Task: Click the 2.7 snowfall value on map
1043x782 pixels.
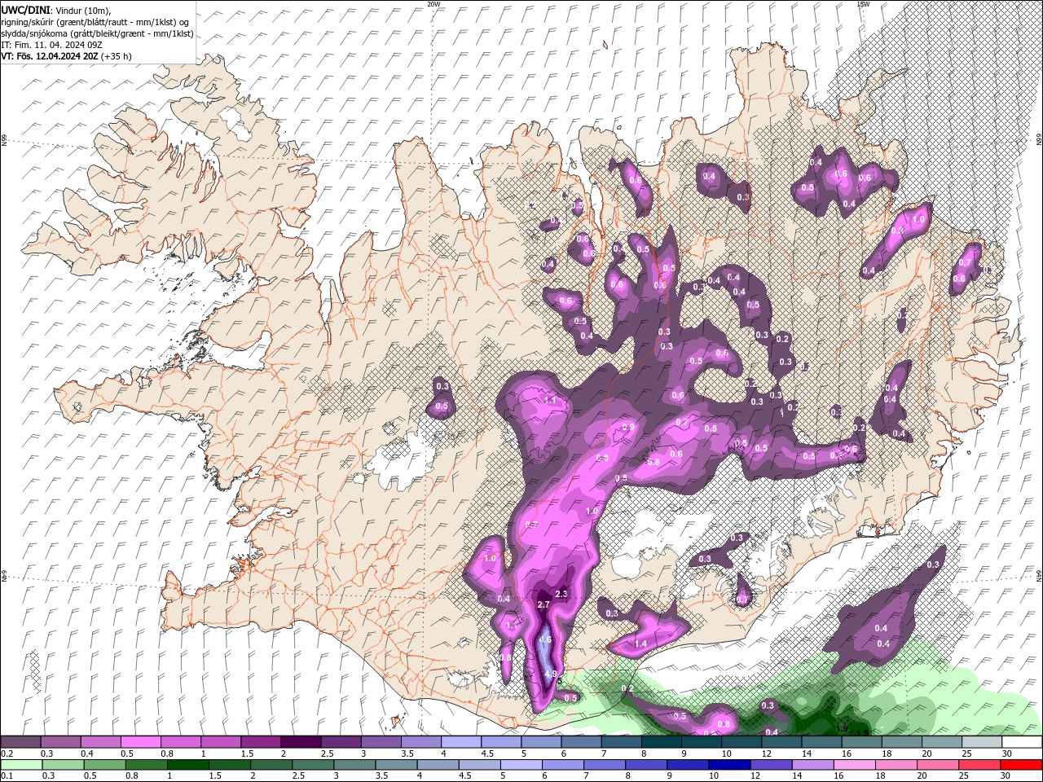Action: click(x=545, y=604)
